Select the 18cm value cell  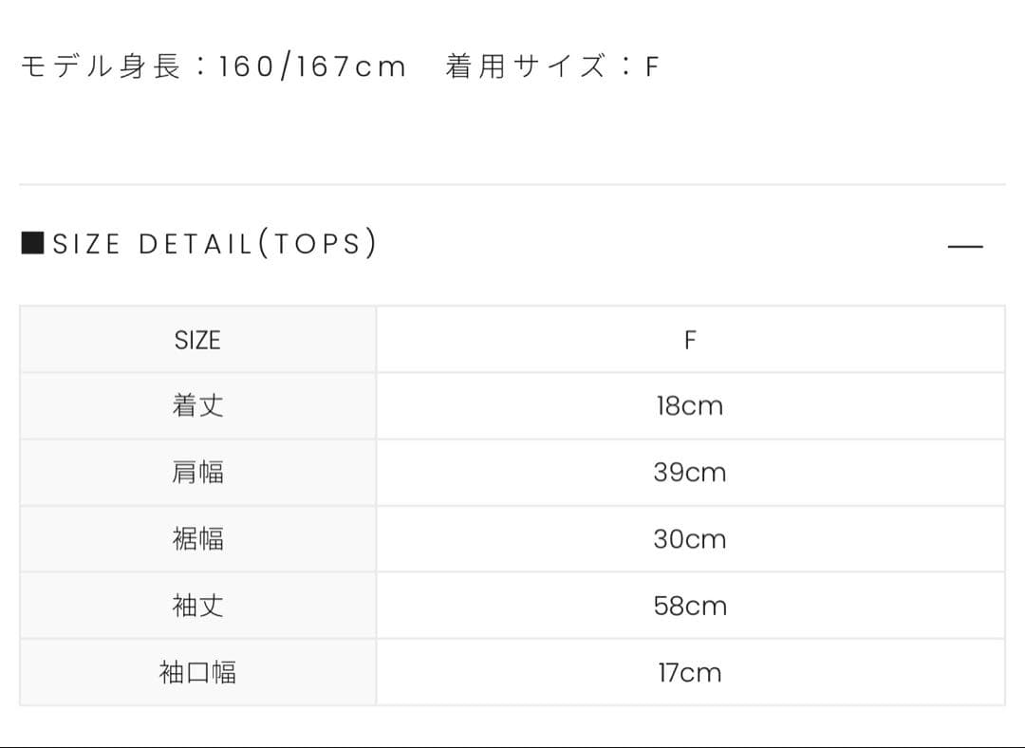pos(690,406)
